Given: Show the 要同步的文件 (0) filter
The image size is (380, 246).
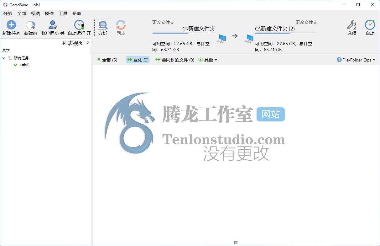Looking at the screenshot, I should pyautogui.click(x=175, y=60).
